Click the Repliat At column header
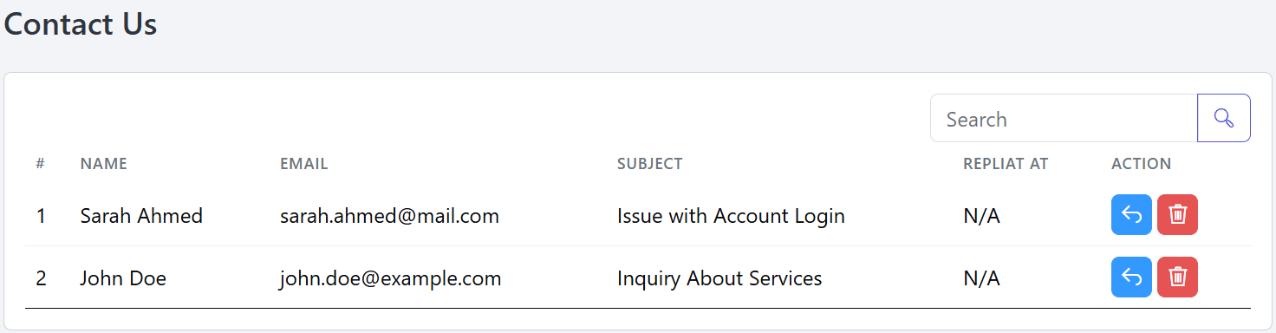Image resolution: width=1276 pixels, height=333 pixels. 1006,164
